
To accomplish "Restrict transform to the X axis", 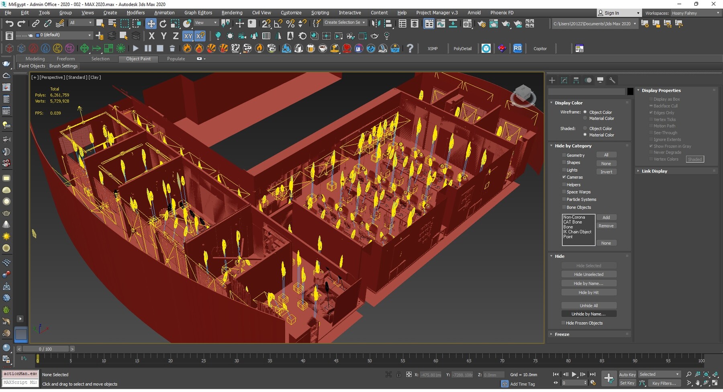I will tap(151, 36).
